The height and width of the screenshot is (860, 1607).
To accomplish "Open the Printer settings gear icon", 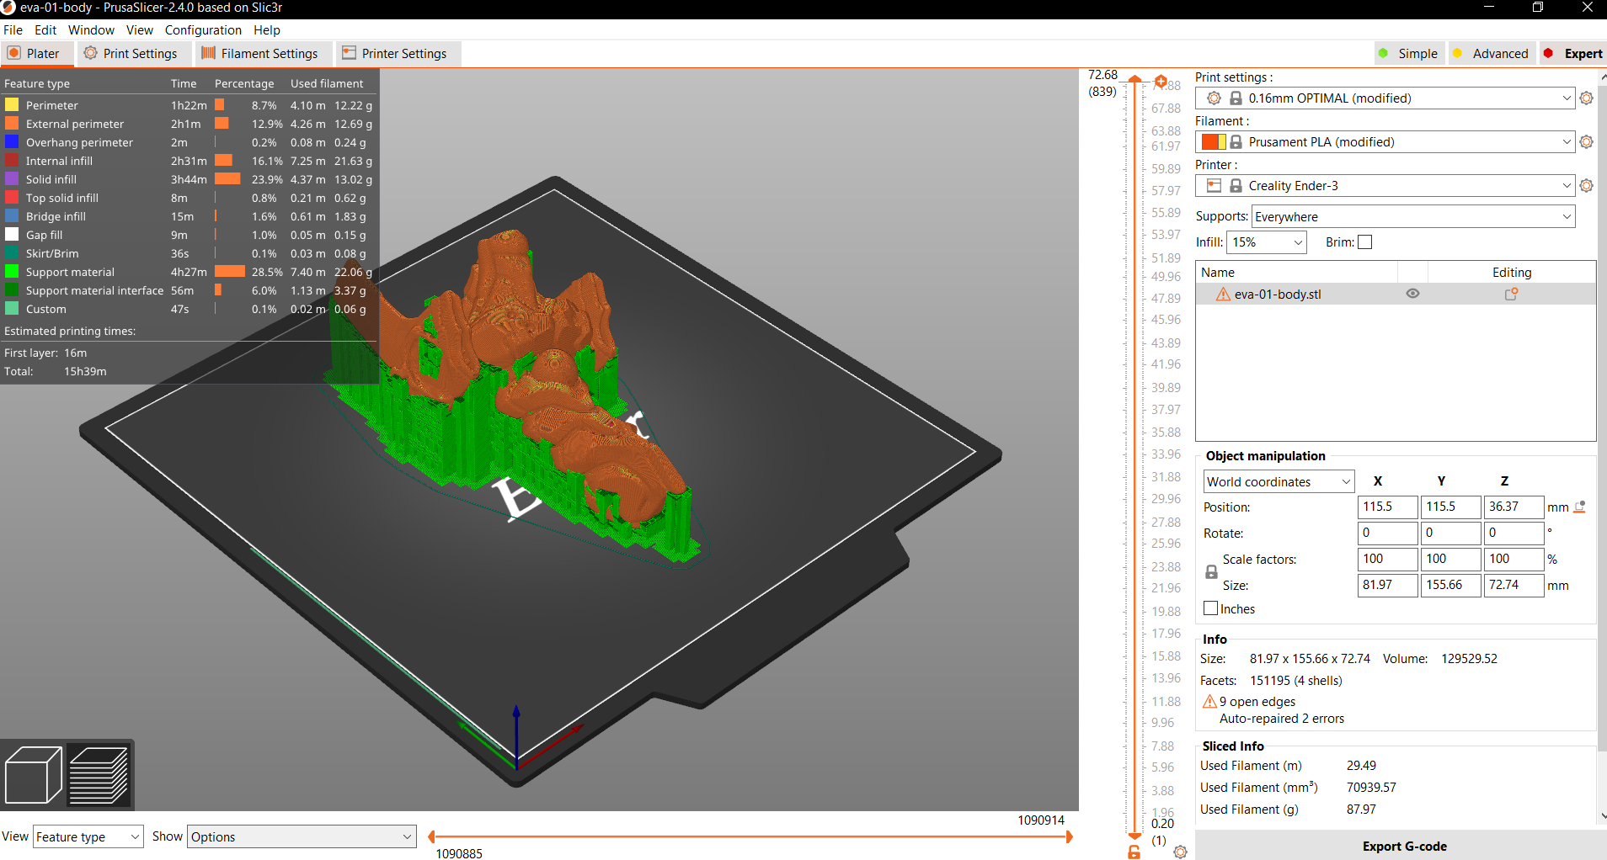I will [1588, 185].
